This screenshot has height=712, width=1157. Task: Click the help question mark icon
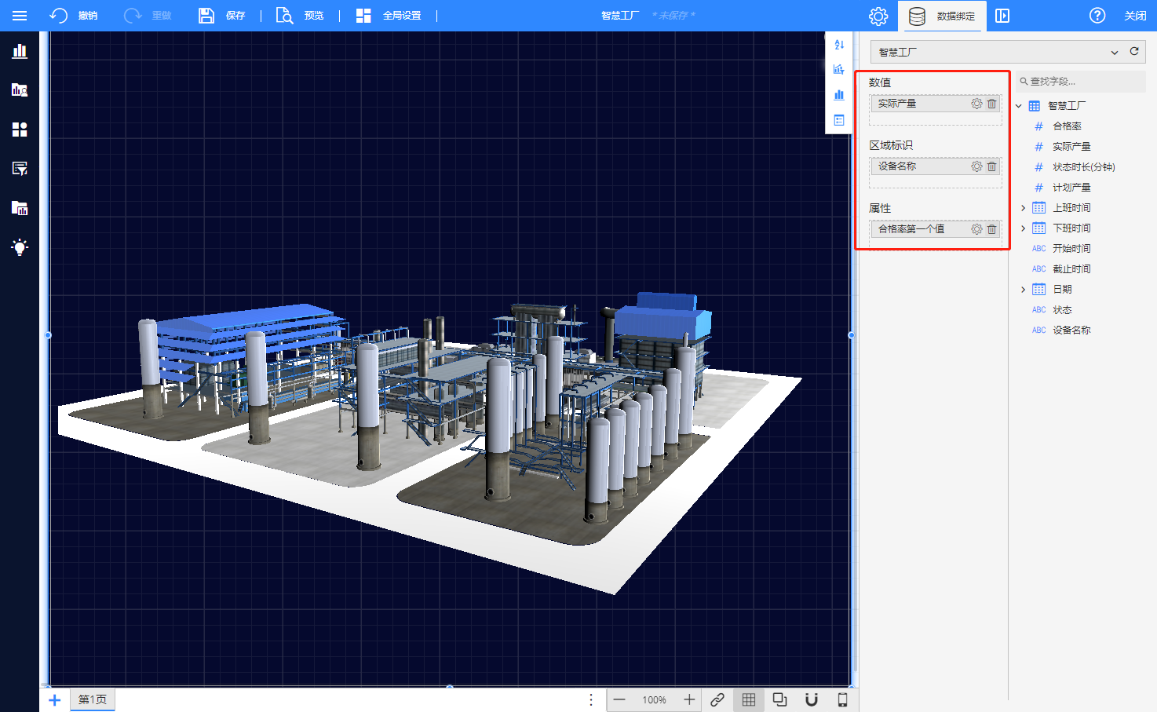[1097, 16]
